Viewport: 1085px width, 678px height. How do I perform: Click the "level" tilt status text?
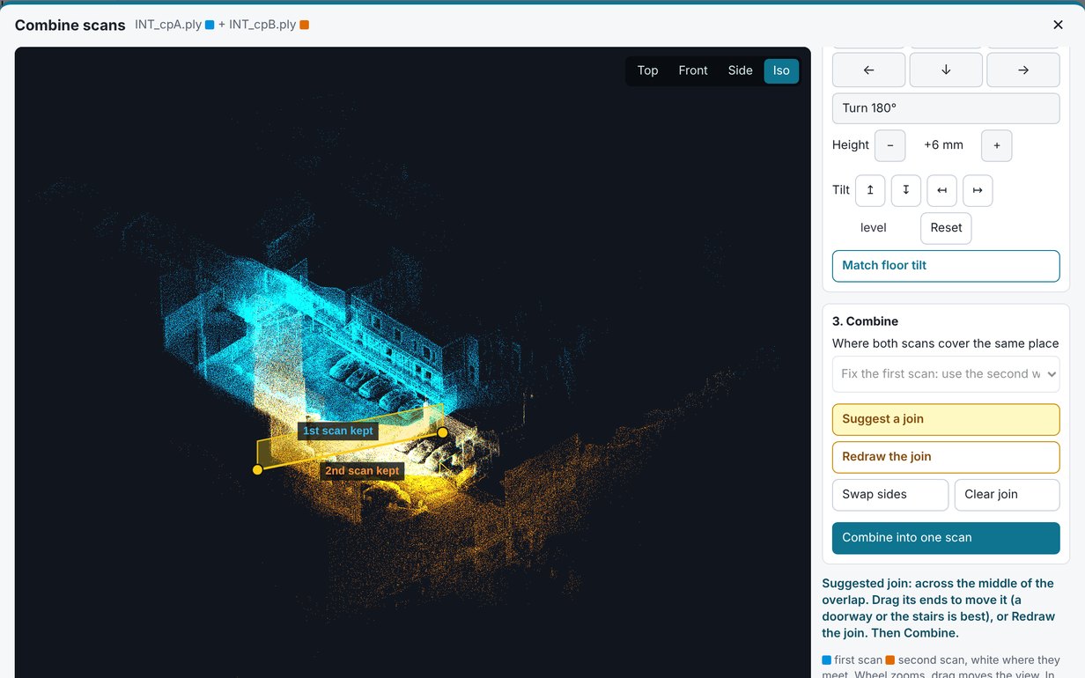(874, 228)
